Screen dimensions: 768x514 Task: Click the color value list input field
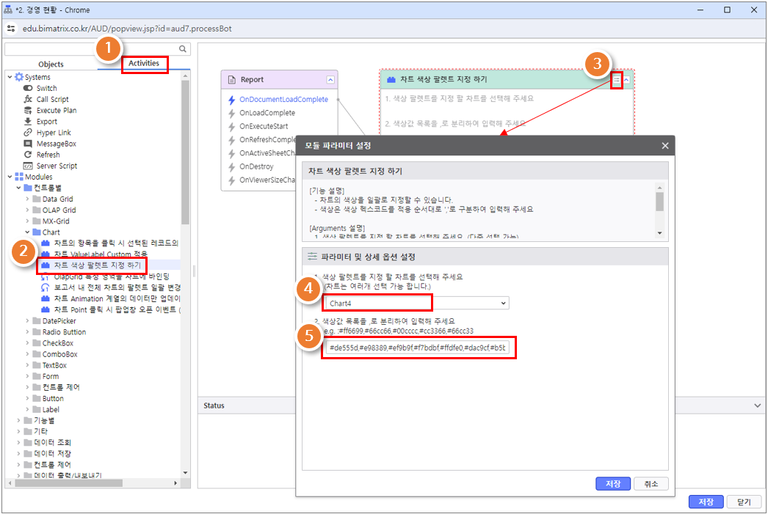pos(418,348)
